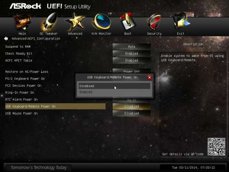This screenshot has height=172, width=229.
Task: Select the Suspend to RAM setting
Action: (x=18, y=46)
